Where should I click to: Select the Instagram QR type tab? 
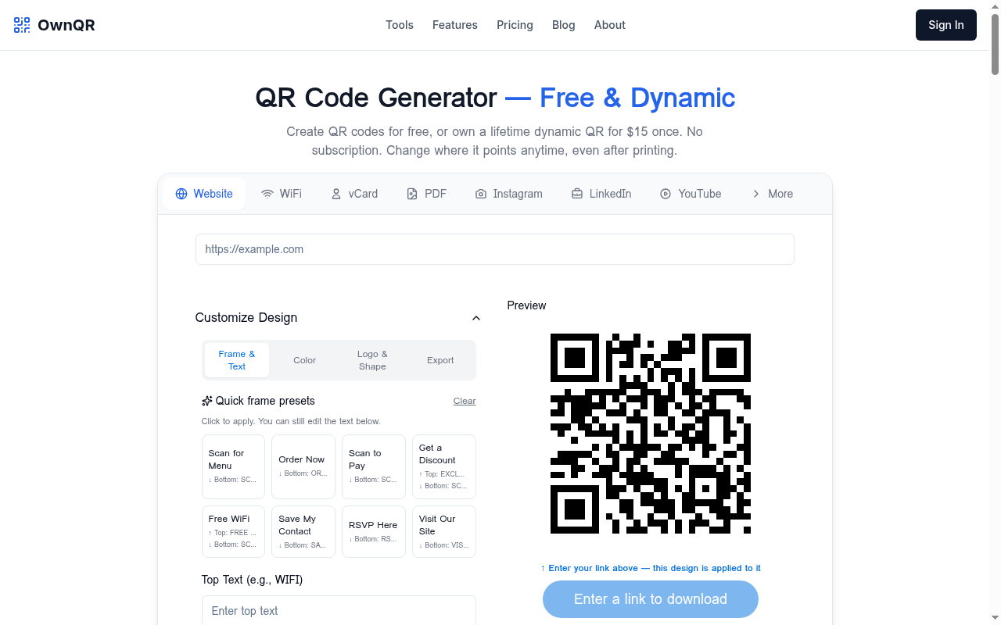click(x=509, y=194)
